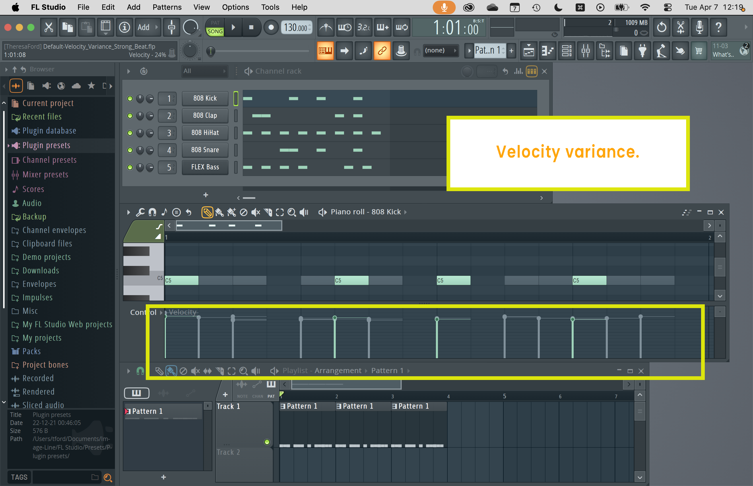Image resolution: width=753 pixels, height=486 pixels.
Task: Open the (none) dropdown beside headphones icon
Action: [x=440, y=50]
